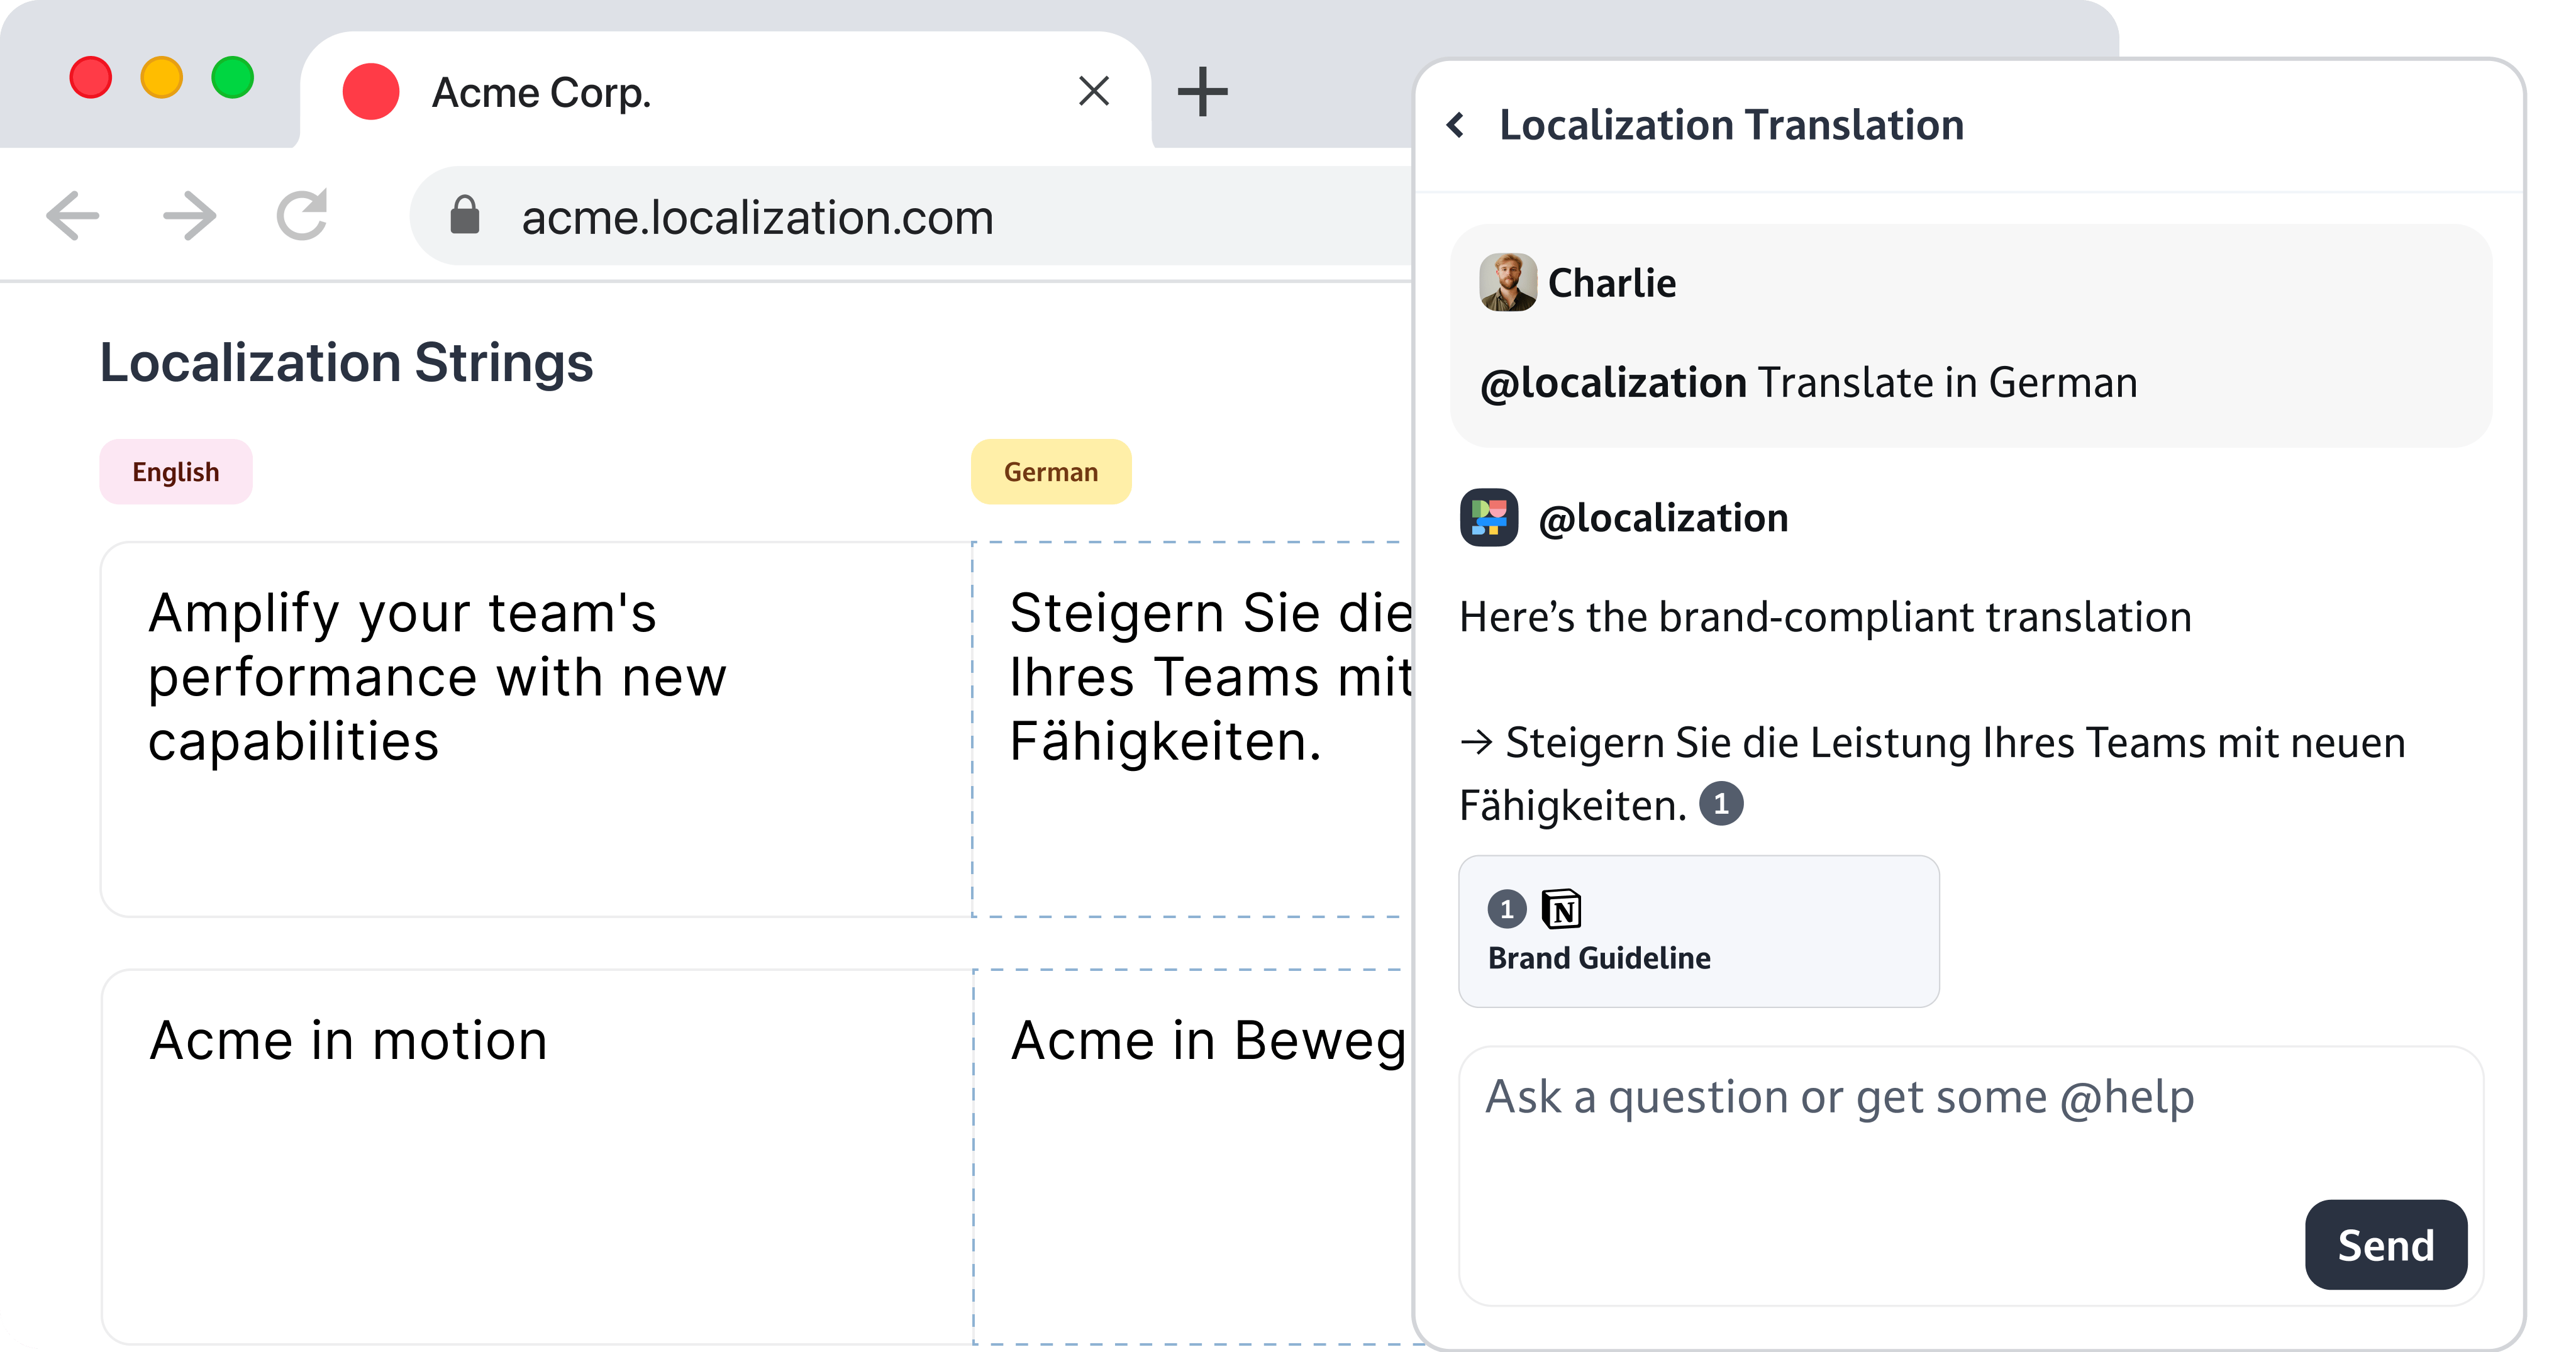Click citation badge 1 after Fähigkeiten
Viewport: 2576px width, 1352px height.
pos(1721,804)
